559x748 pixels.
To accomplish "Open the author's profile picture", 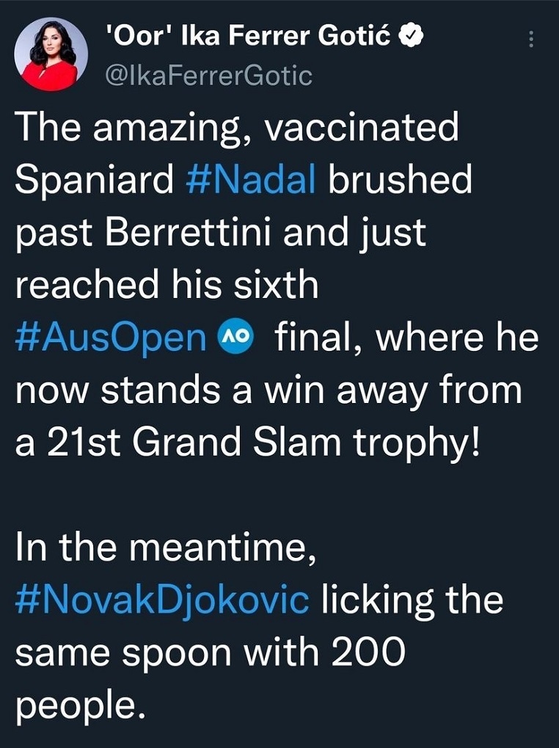I will click(x=51, y=52).
